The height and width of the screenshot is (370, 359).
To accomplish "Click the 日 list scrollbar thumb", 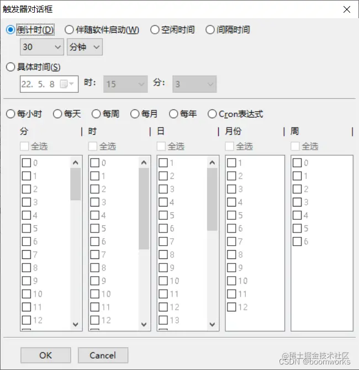I will 212,199.
